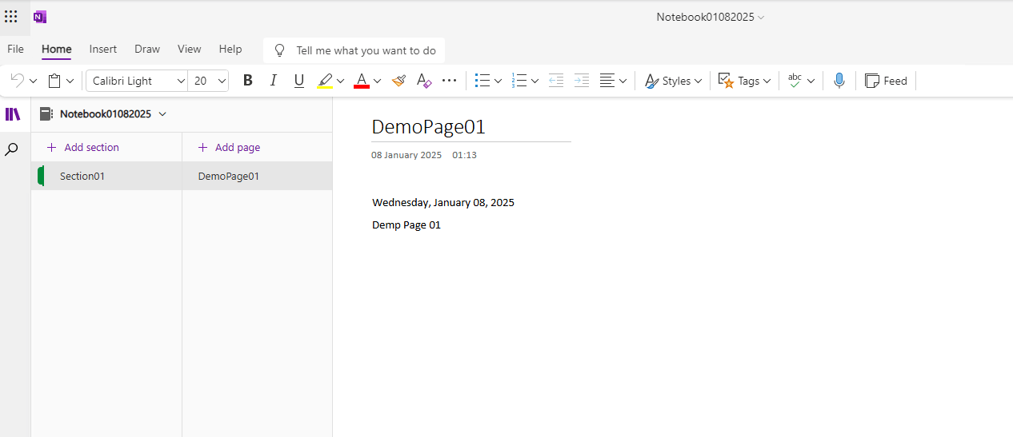Toggle Underline formatting
1013x437 pixels.
tap(299, 81)
